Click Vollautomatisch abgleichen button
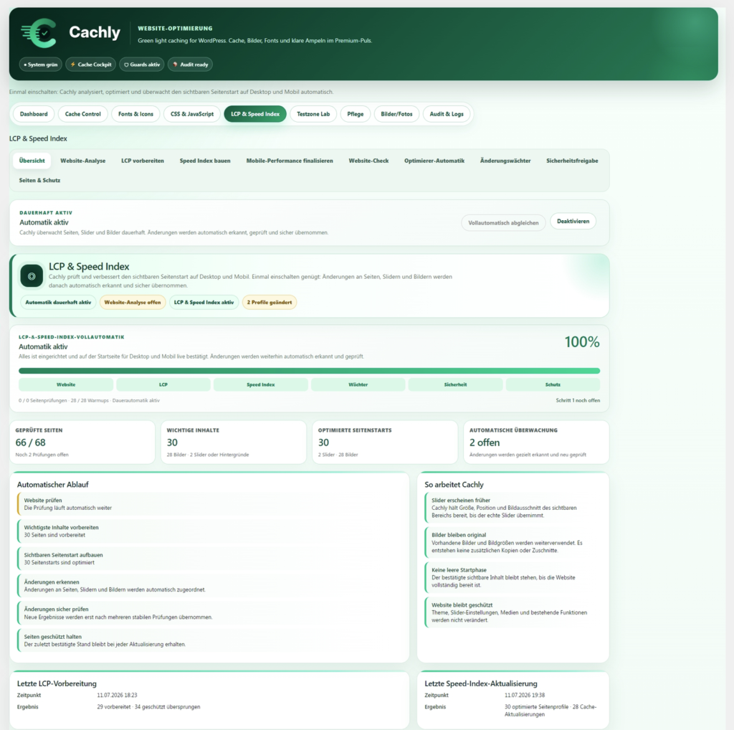Image resolution: width=734 pixels, height=730 pixels. pos(503,223)
